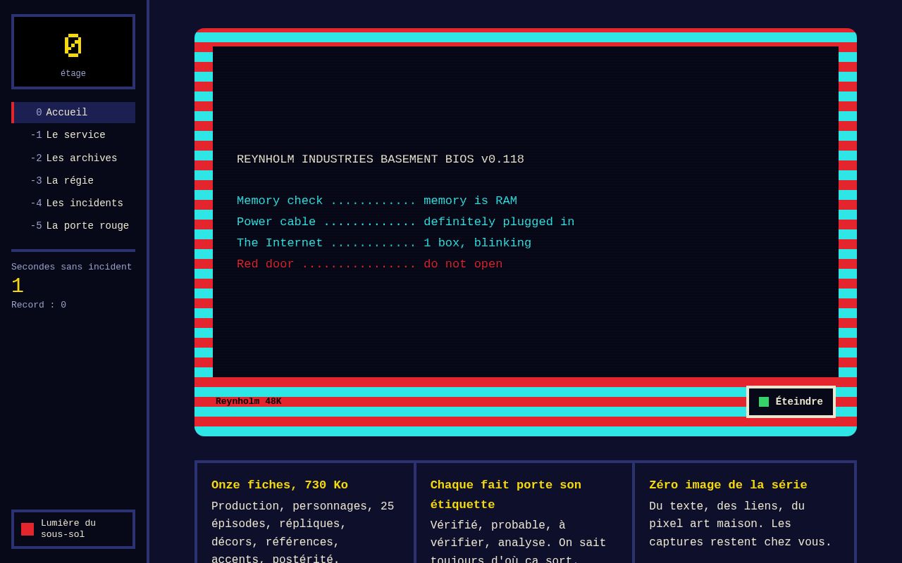Click 'Chaque fait porte son étiquette' heading
This screenshot has width=902, height=563.
pos(506,495)
